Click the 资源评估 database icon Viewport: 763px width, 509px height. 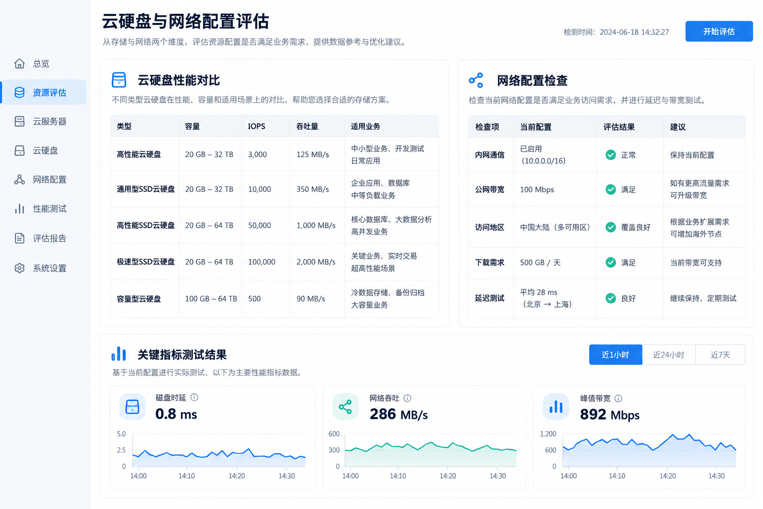[19, 92]
